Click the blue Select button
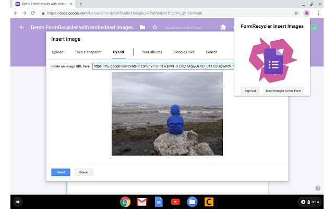Image resolution: width=334 pixels, height=209 pixels. click(x=61, y=172)
